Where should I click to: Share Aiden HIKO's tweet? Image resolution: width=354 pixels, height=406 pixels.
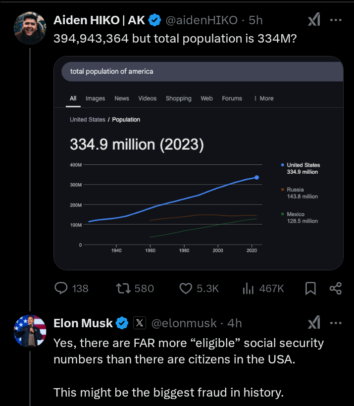336,288
